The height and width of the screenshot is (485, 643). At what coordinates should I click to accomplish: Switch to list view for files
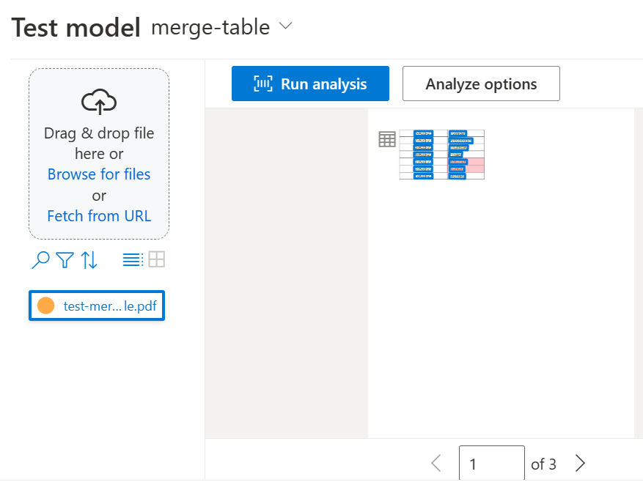(133, 259)
